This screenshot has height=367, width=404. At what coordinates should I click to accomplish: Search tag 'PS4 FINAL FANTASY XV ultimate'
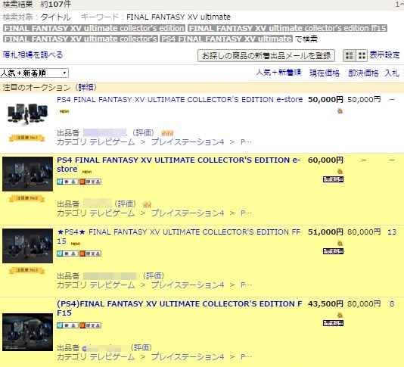(226, 39)
